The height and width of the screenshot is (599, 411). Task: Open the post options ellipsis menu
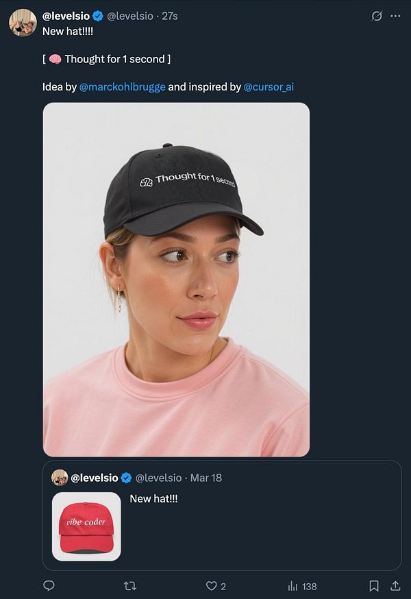(395, 17)
